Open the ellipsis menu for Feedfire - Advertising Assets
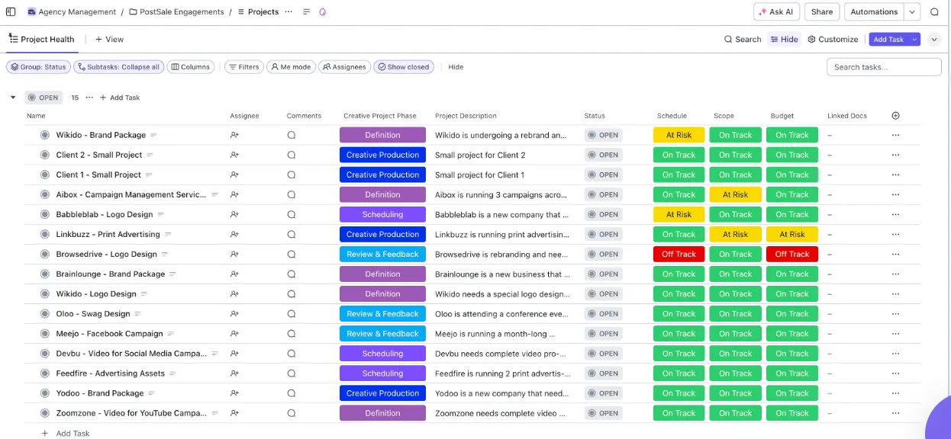Viewport: 951px width, 439px height. [895, 373]
